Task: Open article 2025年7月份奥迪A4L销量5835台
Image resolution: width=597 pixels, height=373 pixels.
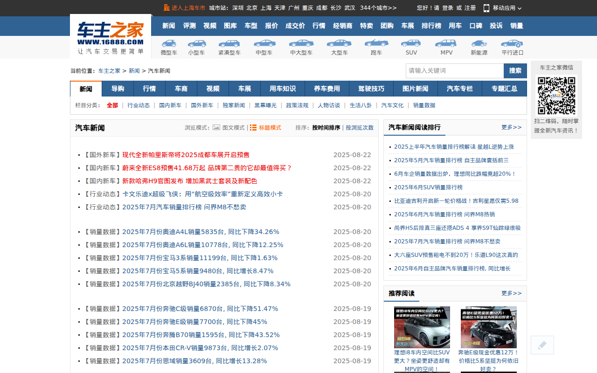Action: click(x=201, y=232)
